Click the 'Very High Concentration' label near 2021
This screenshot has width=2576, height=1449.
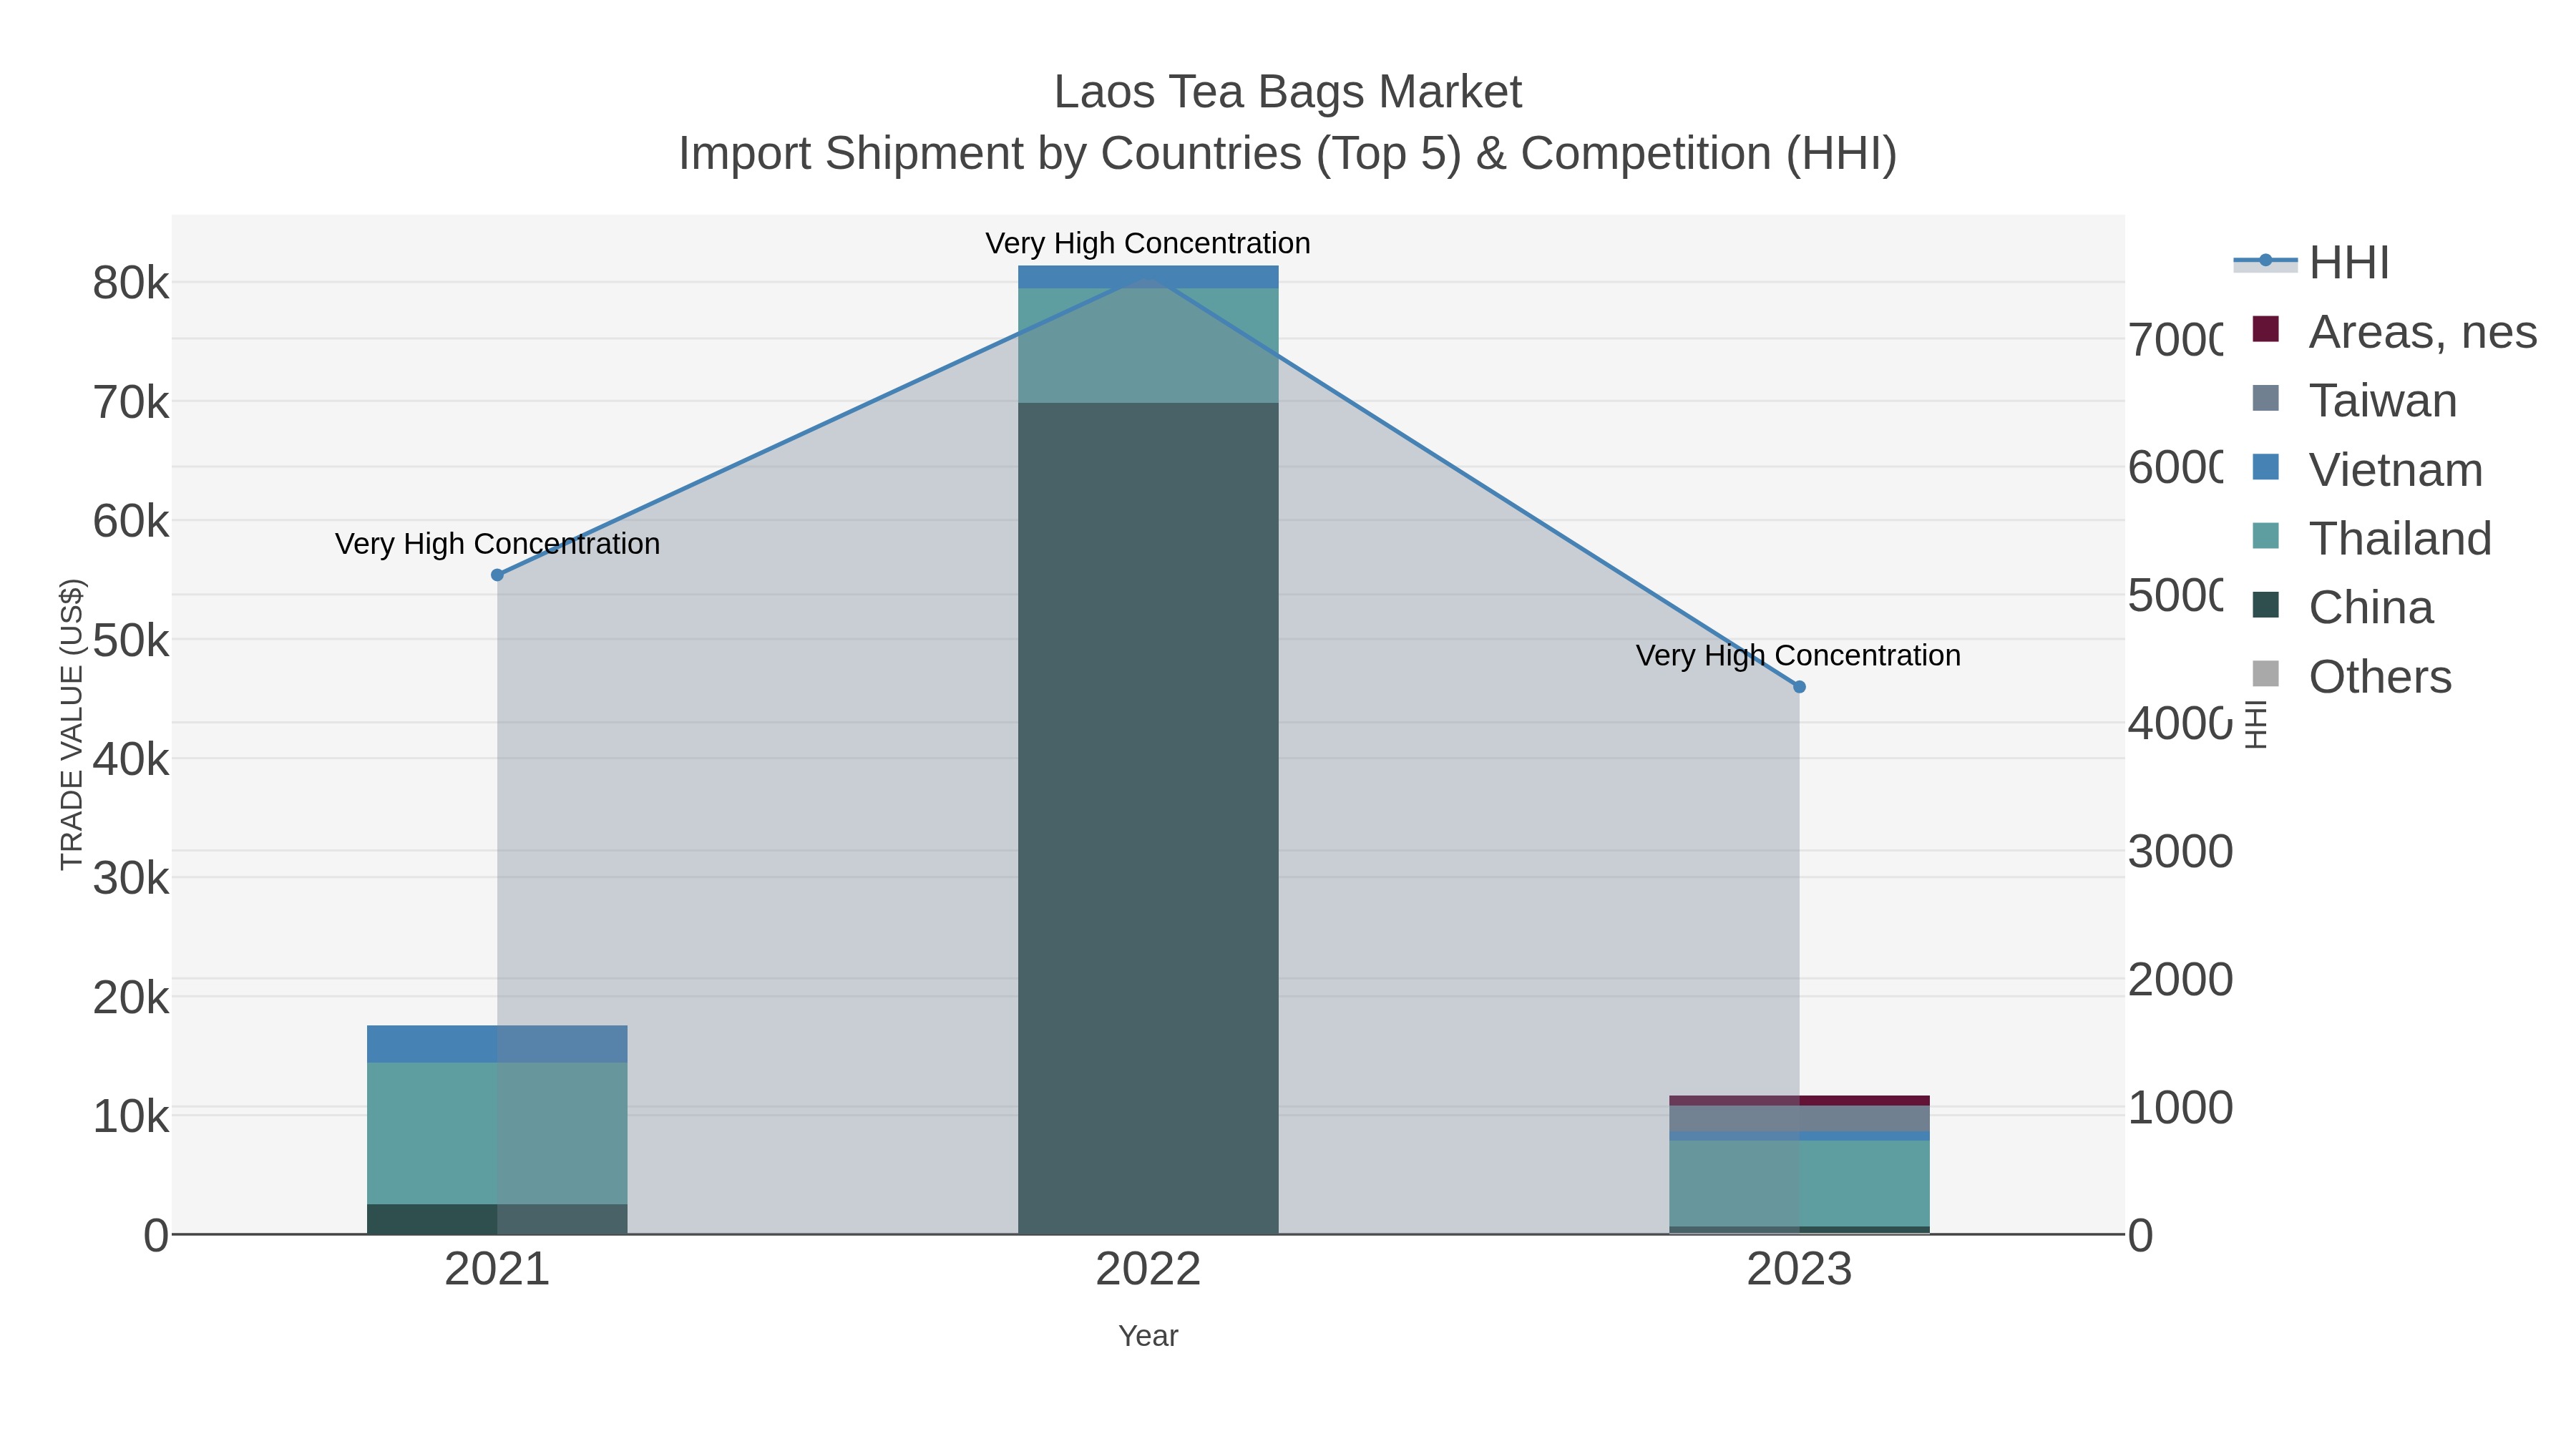tap(497, 544)
